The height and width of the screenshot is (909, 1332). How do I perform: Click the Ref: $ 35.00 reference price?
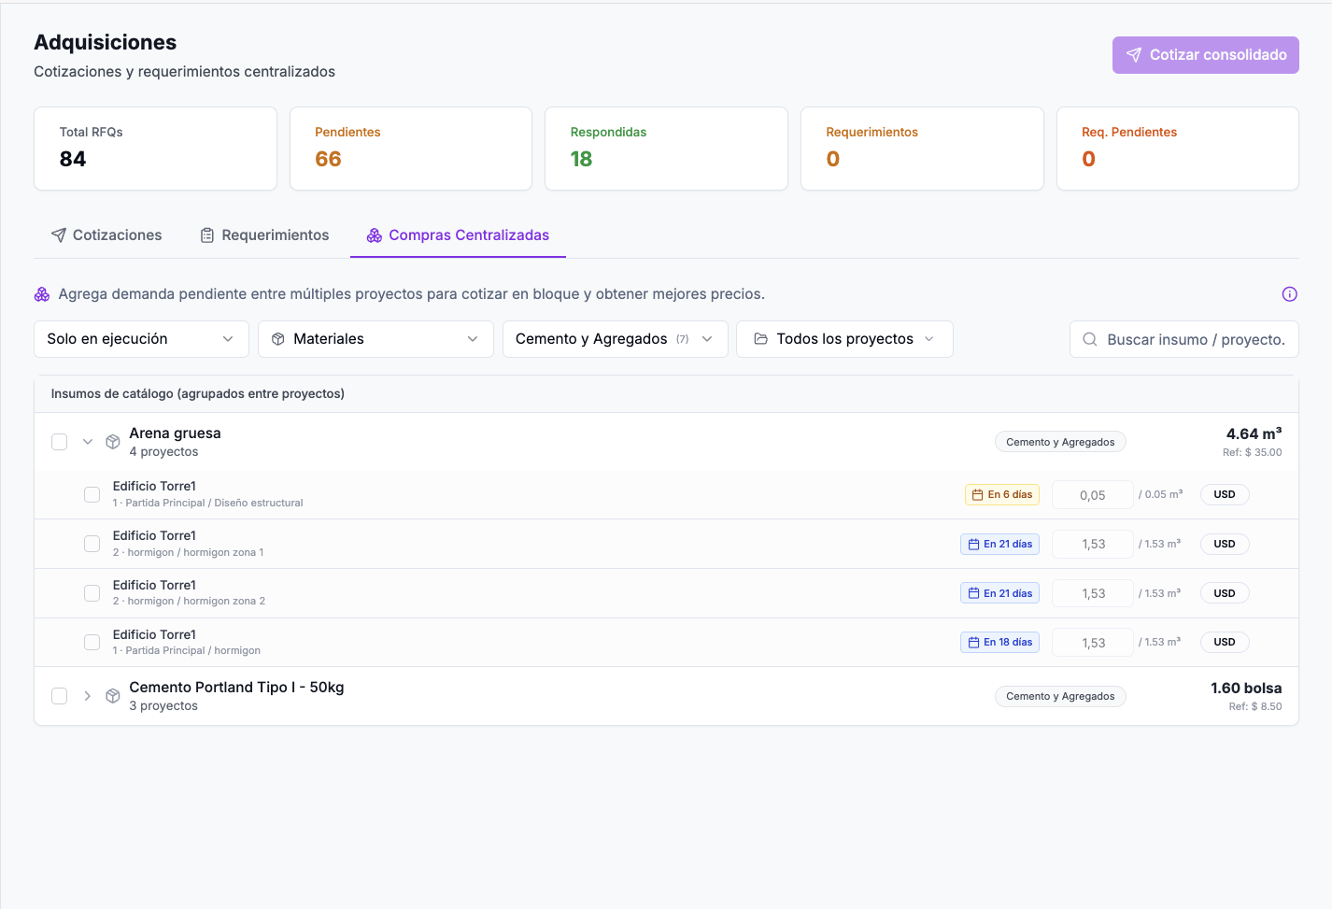click(x=1252, y=452)
